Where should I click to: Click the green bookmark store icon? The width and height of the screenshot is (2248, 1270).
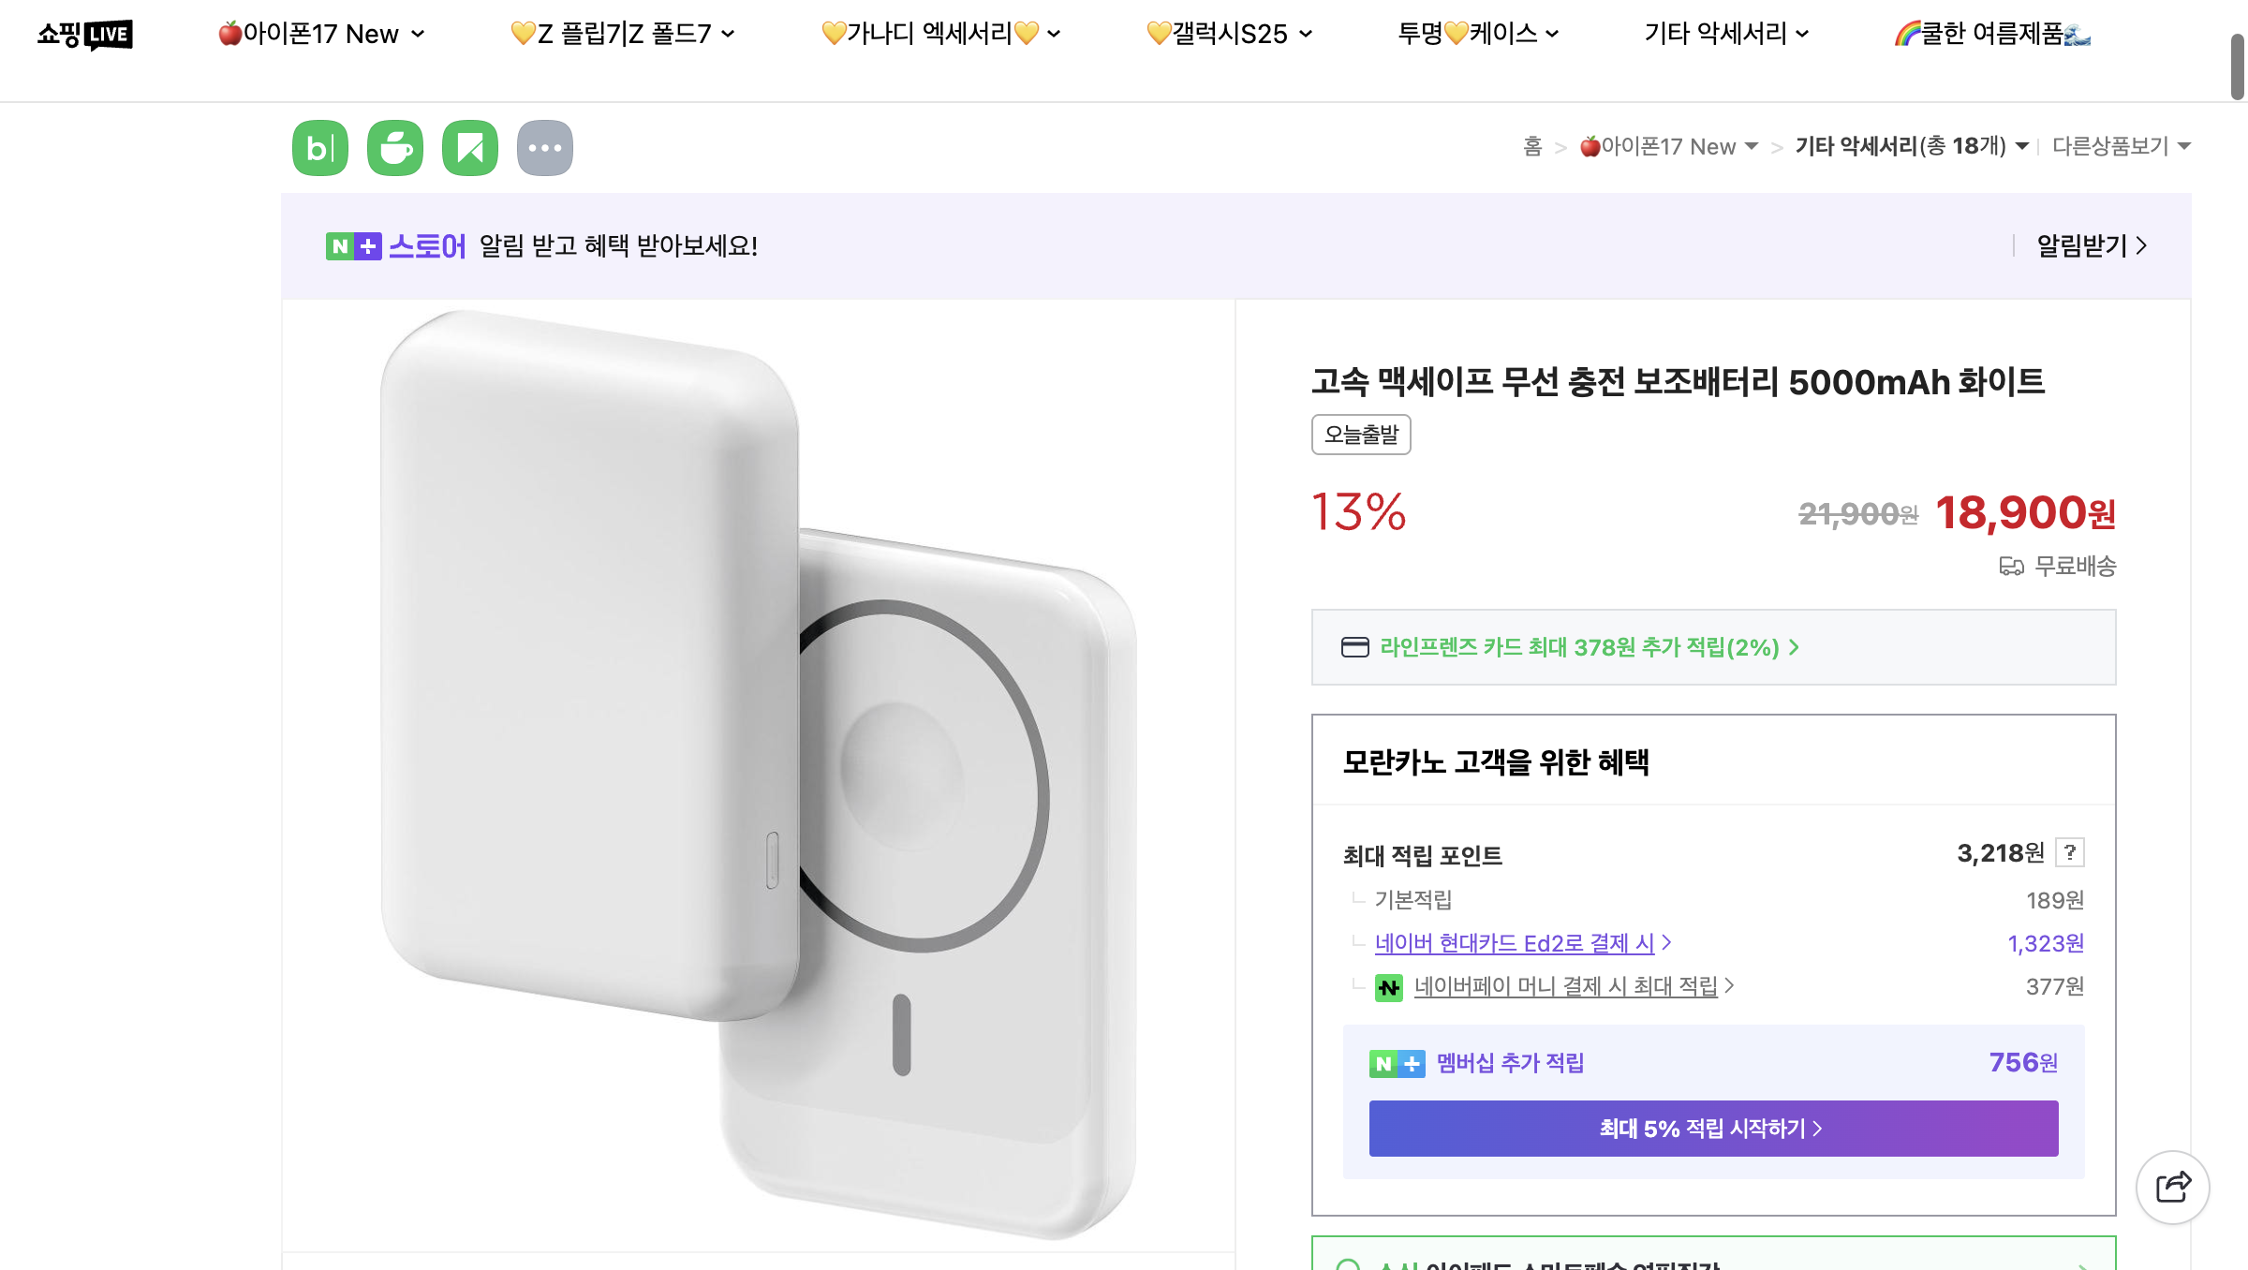click(470, 147)
